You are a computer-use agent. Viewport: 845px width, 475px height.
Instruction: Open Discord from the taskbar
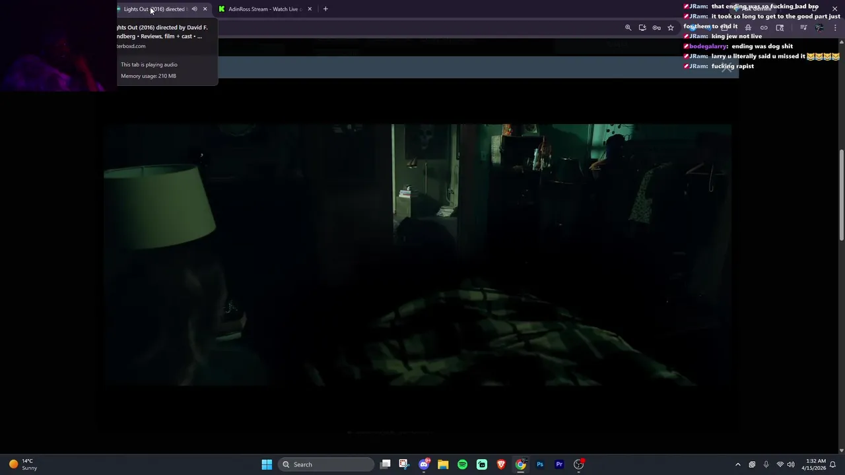coord(424,464)
